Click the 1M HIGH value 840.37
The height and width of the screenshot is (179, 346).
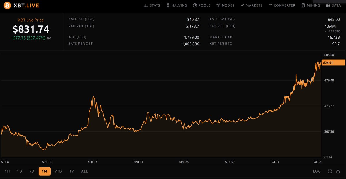tap(193, 20)
